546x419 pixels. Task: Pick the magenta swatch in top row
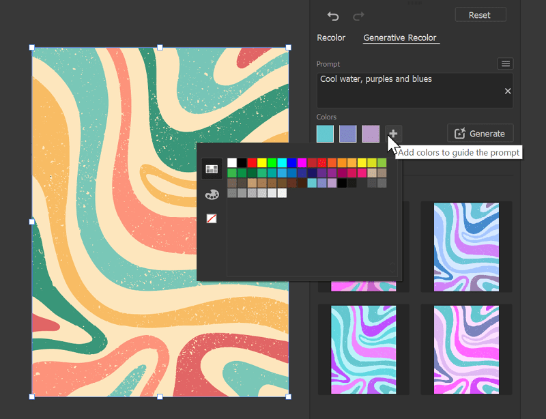click(302, 162)
